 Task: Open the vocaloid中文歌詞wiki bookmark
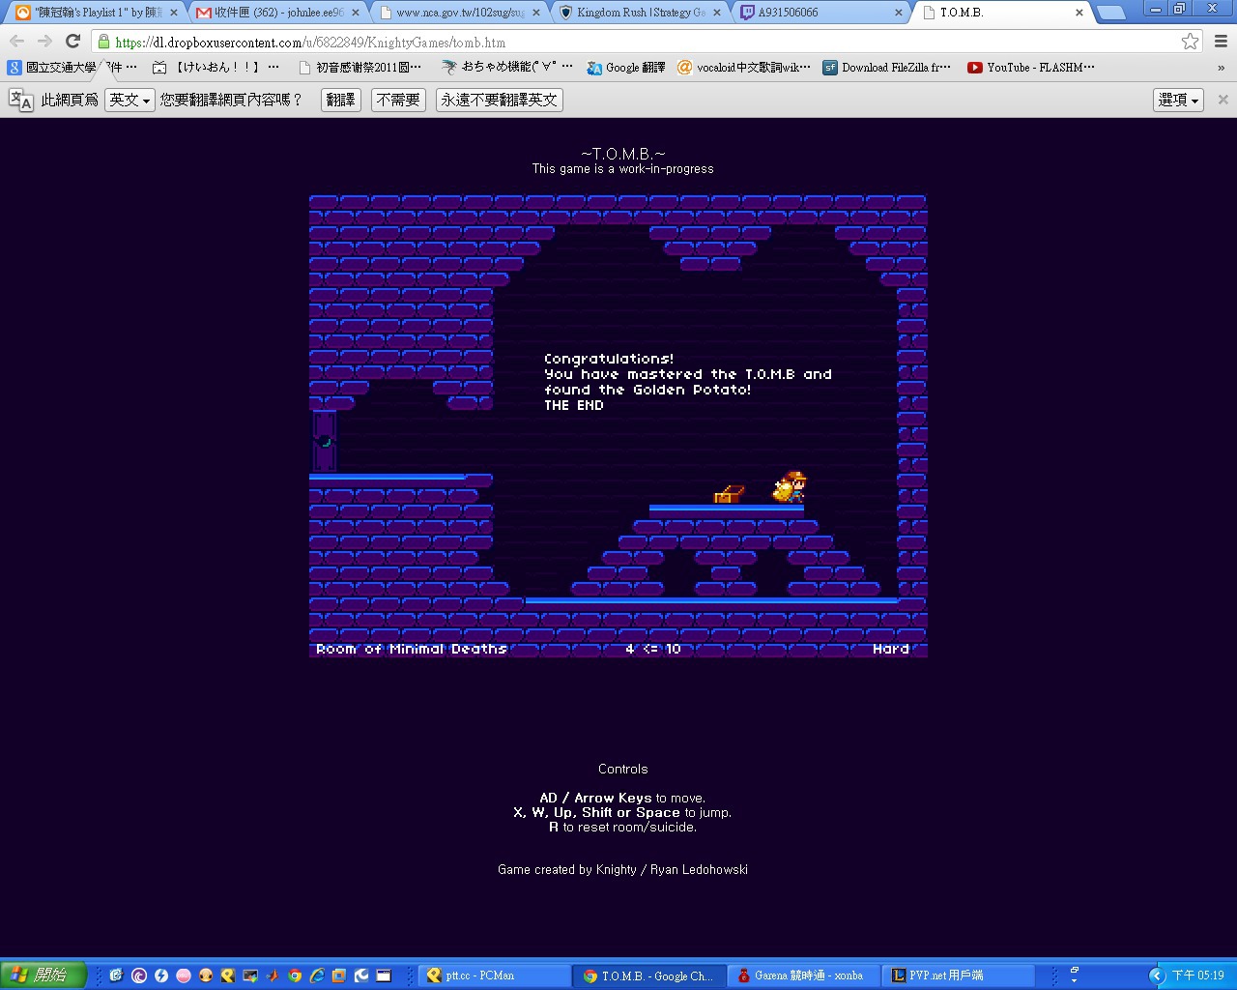[743, 68]
